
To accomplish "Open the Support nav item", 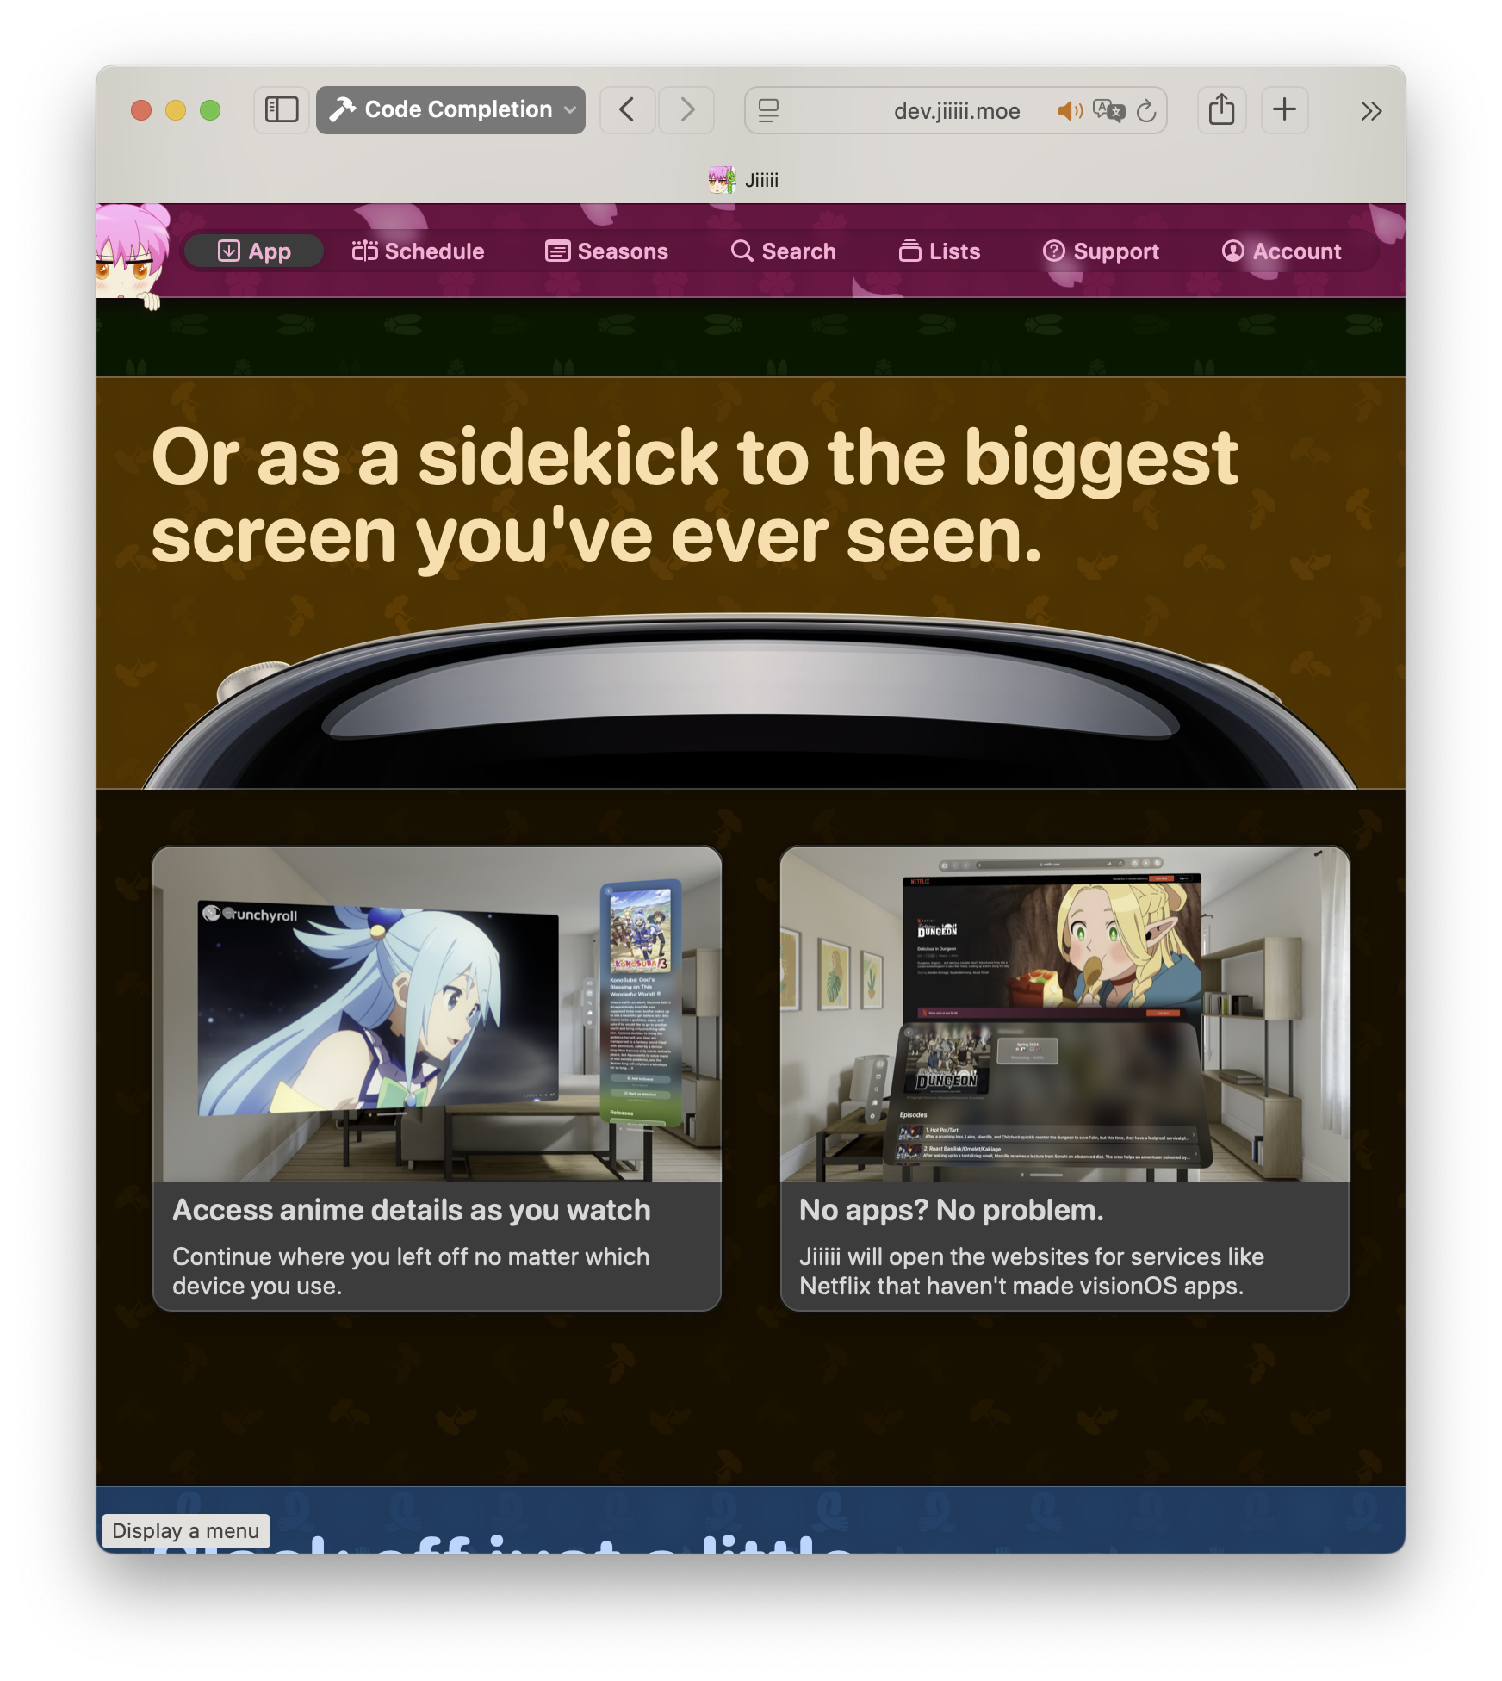I will click(x=1101, y=251).
